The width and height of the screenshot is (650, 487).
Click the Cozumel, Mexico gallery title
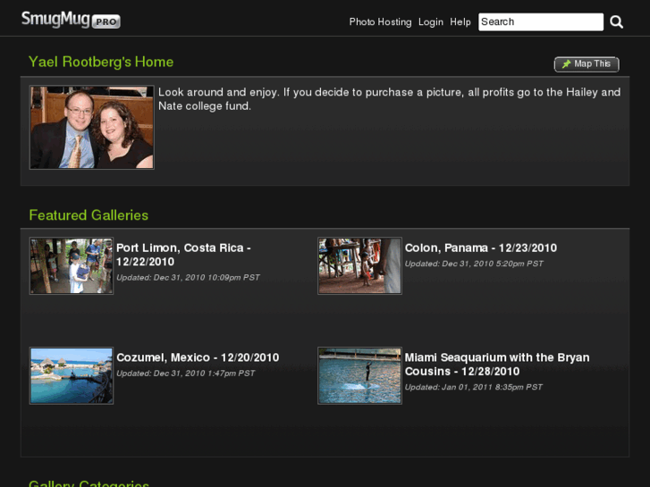[198, 357]
